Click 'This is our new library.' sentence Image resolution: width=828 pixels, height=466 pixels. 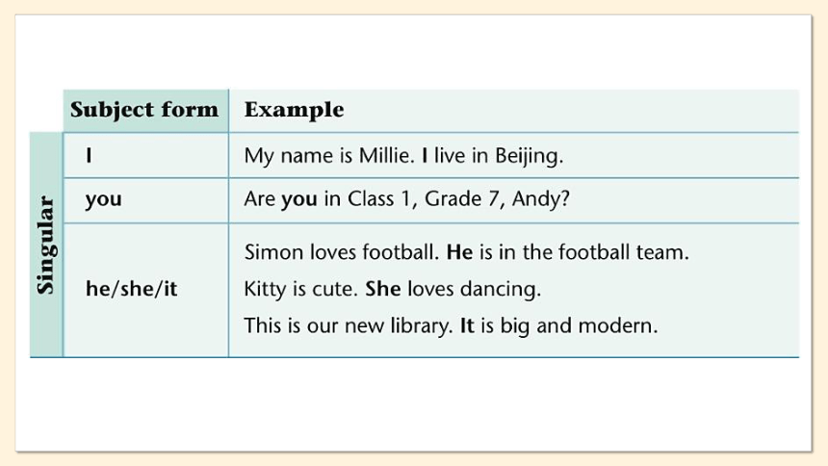349,325
